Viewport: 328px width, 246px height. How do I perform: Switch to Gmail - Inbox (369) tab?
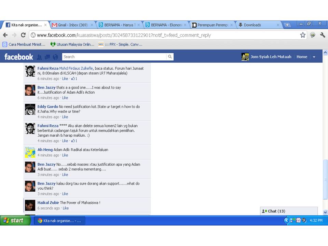(x=72, y=25)
